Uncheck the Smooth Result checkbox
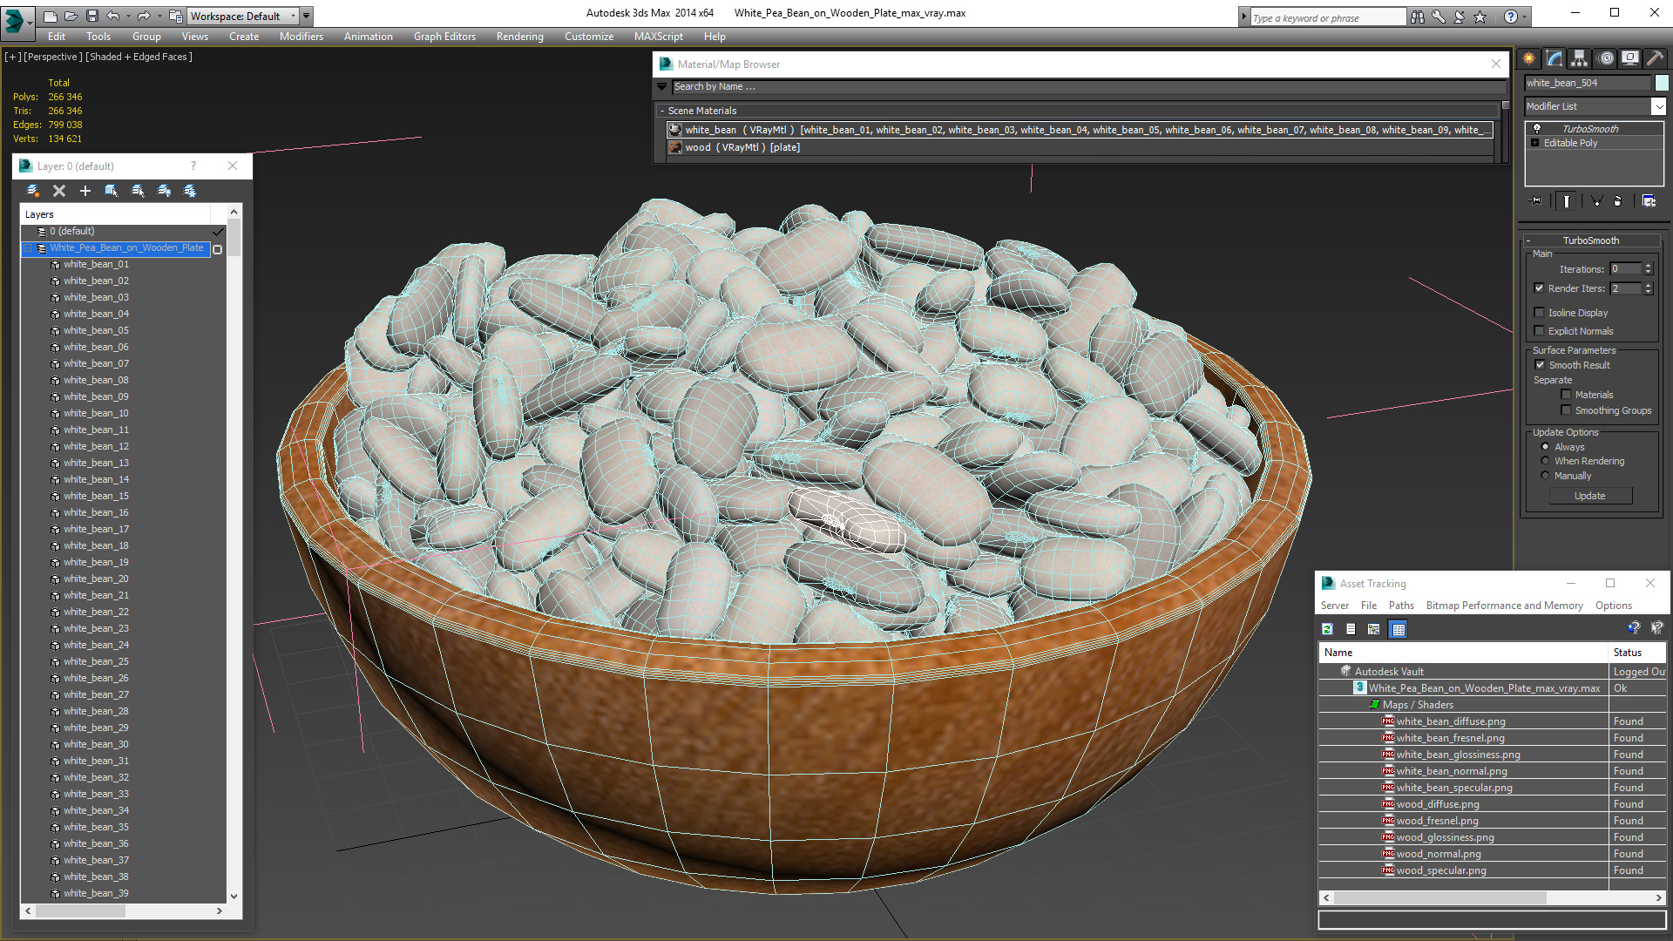 coord(1540,365)
